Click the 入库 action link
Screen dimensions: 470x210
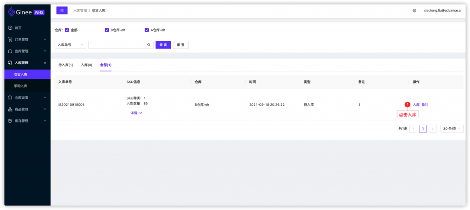click(416, 105)
